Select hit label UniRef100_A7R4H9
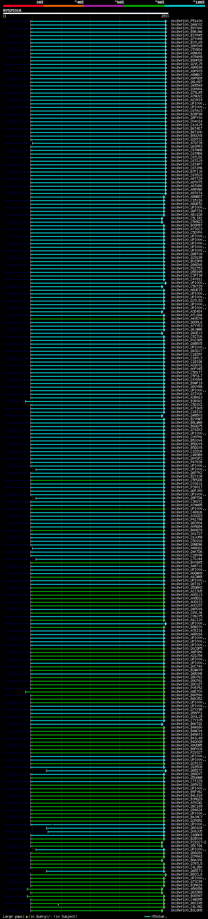Image resolution: width=208 pixels, height=919 pixels. tap(186, 57)
